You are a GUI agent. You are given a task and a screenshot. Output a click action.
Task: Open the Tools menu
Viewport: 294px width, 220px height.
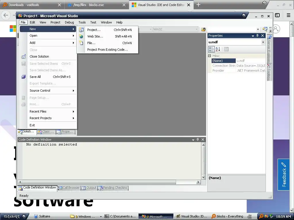point(82,22)
